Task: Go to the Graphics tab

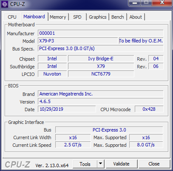Action: click(98, 17)
